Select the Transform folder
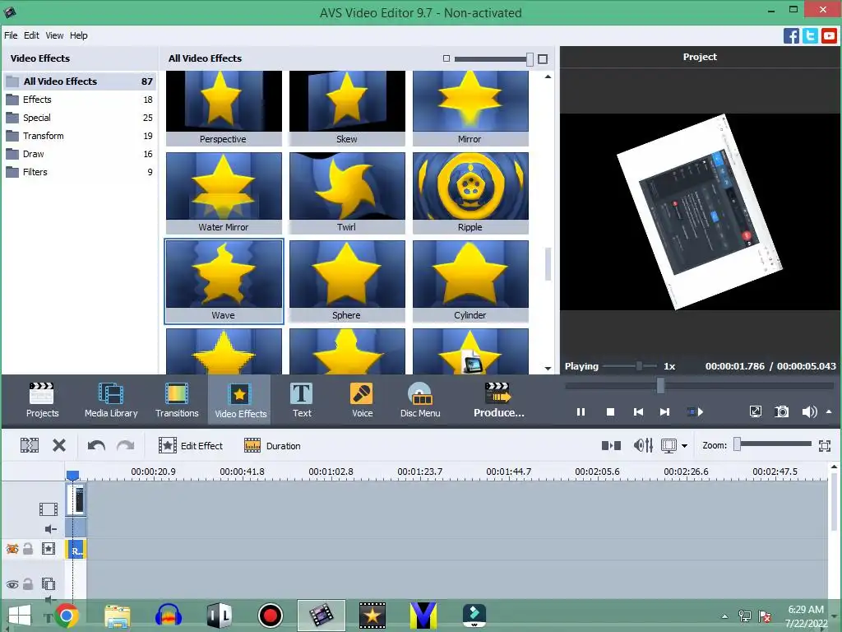This screenshot has width=842, height=632. pos(80,136)
